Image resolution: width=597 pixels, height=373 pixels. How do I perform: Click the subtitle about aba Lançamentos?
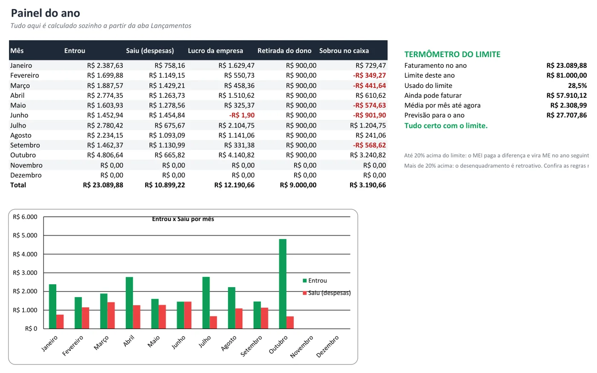pos(101,26)
